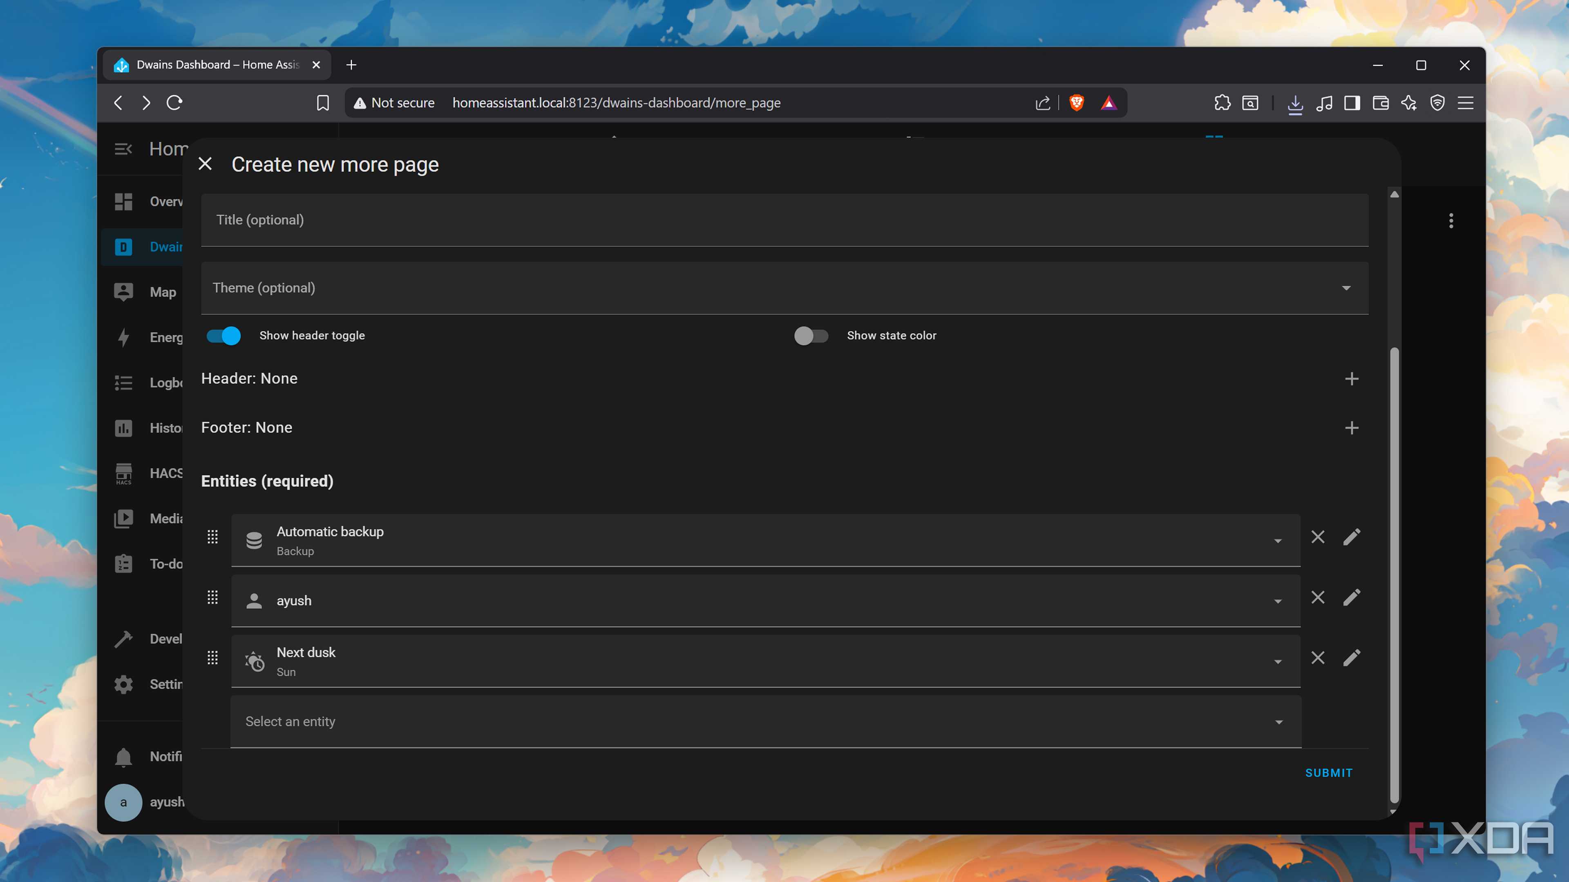
Task: Go back to the previous page
Action: point(118,103)
